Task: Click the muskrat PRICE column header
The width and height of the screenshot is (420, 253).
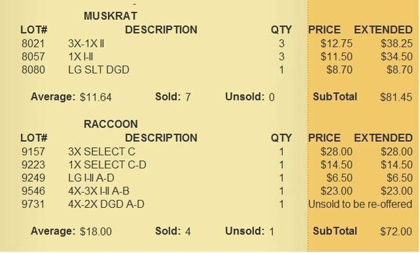Action: (x=324, y=30)
